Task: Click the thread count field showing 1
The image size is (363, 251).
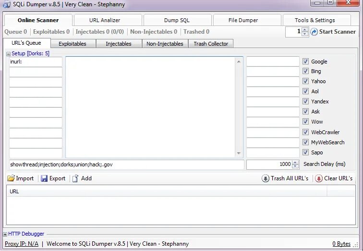Action: click(294, 32)
